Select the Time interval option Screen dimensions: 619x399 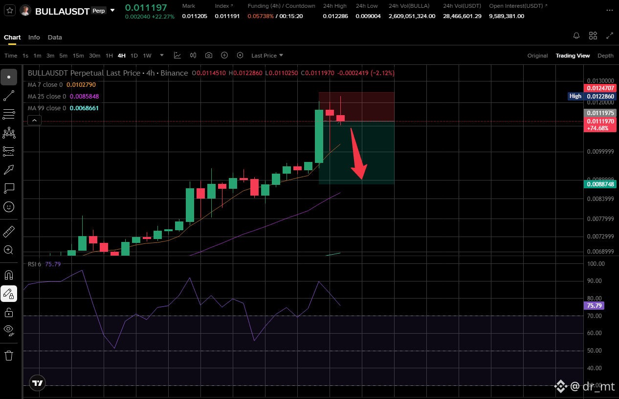point(11,56)
